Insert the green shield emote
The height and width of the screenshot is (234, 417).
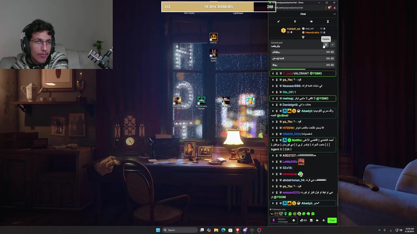285,214
